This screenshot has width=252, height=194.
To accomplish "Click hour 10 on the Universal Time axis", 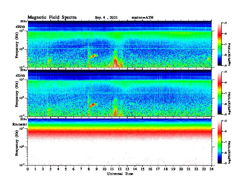I will click(x=104, y=169).
